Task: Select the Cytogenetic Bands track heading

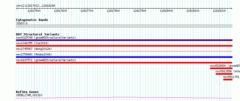Action: [x=32, y=20]
